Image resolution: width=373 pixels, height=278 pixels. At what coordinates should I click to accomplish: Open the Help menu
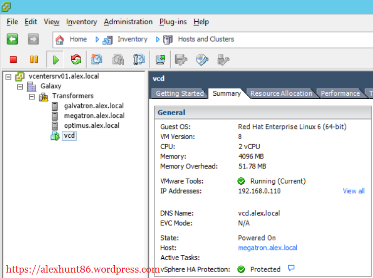pos(201,22)
